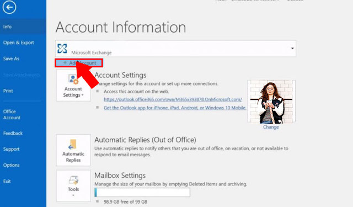
Task: Click the plus icon on Add Account
Action: tap(65, 62)
